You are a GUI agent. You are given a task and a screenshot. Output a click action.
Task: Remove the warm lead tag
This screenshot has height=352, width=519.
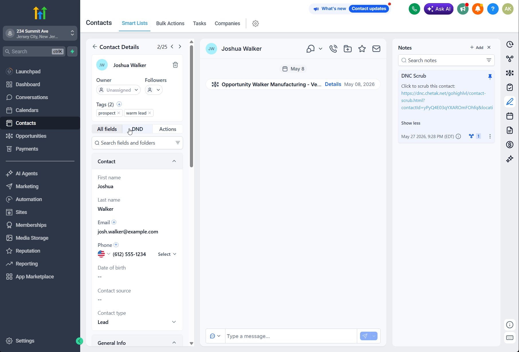[x=150, y=113]
